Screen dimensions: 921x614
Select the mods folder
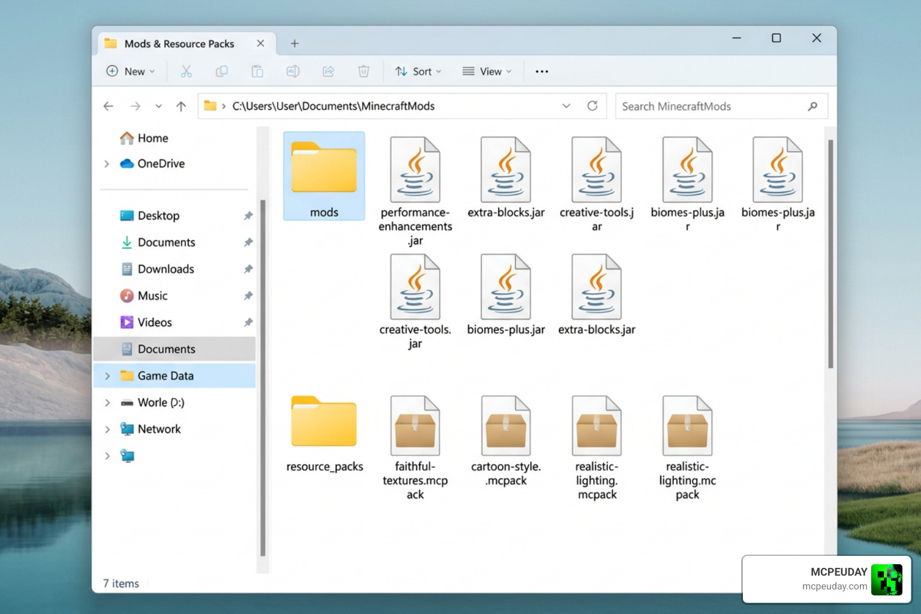324,176
